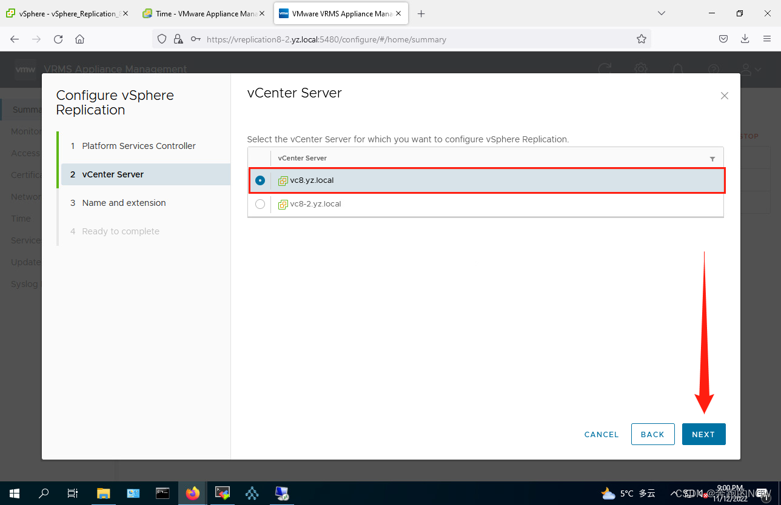Launch Firefox from the taskbar

coord(192,493)
